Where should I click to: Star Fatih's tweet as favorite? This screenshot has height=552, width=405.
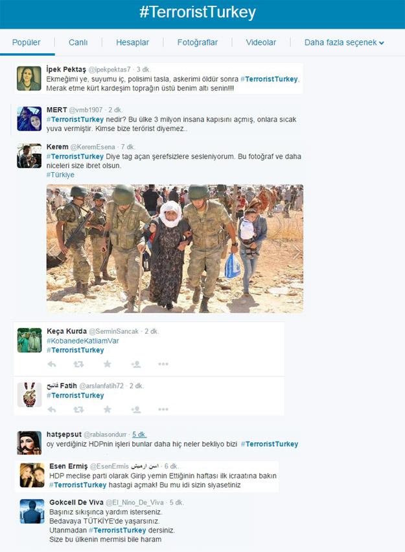(108, 409)
